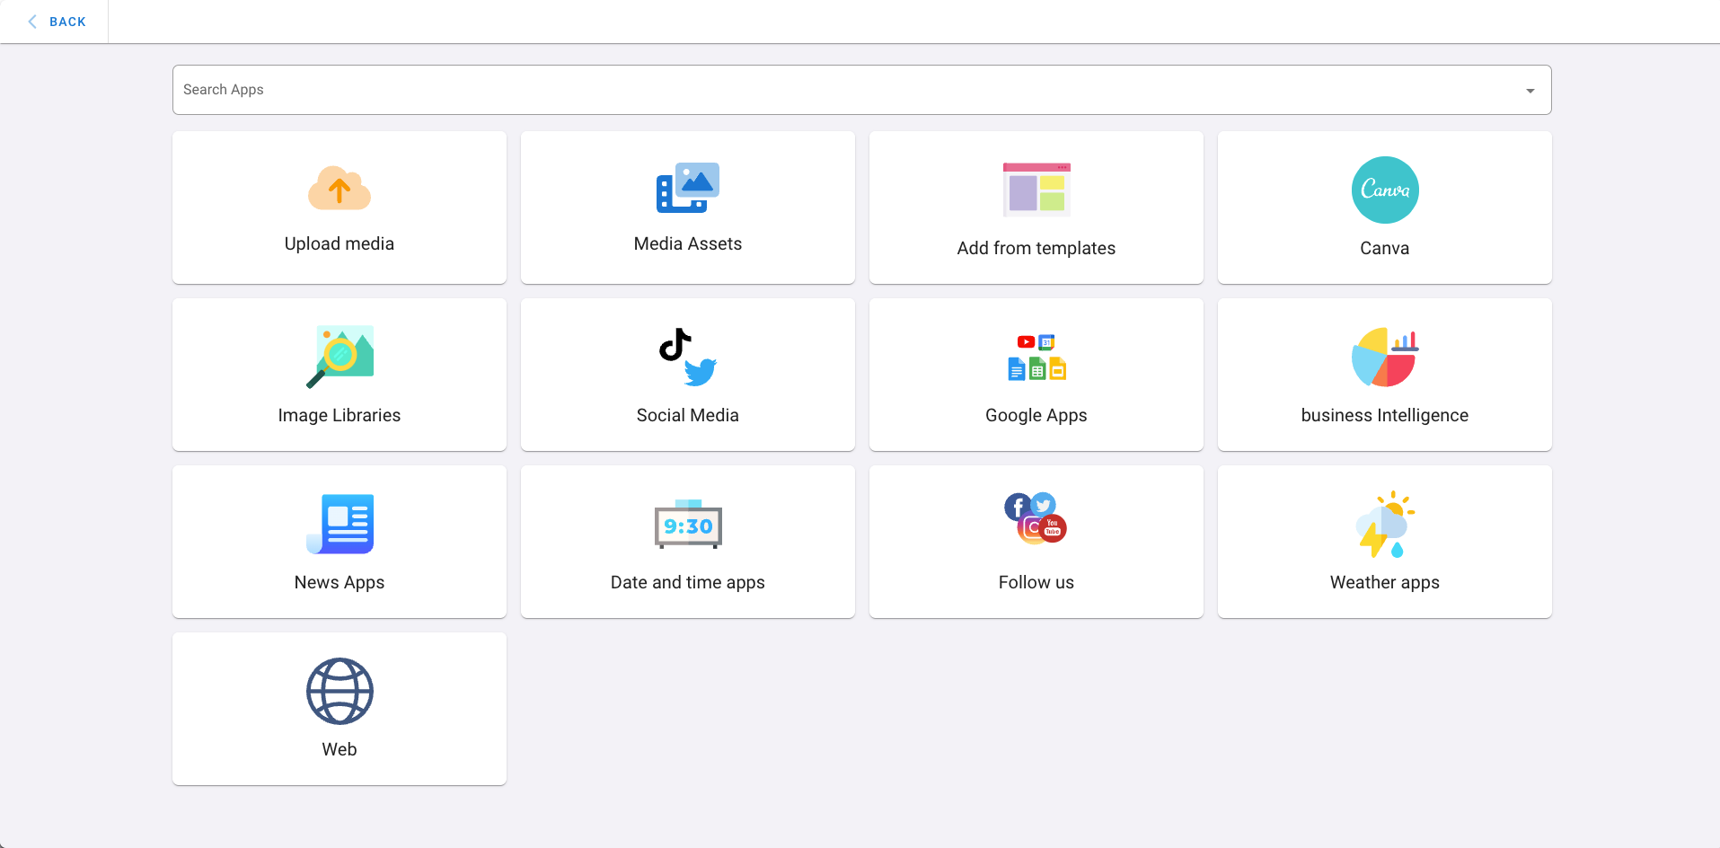Click the Follow us label

(1036, 582)
